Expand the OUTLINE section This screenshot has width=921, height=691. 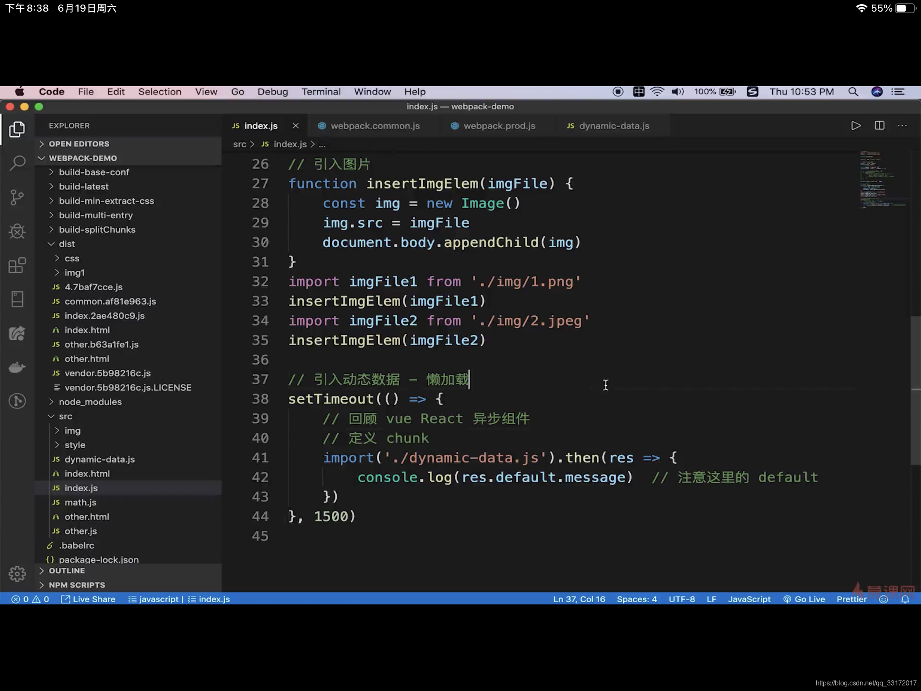click(67, 570)
